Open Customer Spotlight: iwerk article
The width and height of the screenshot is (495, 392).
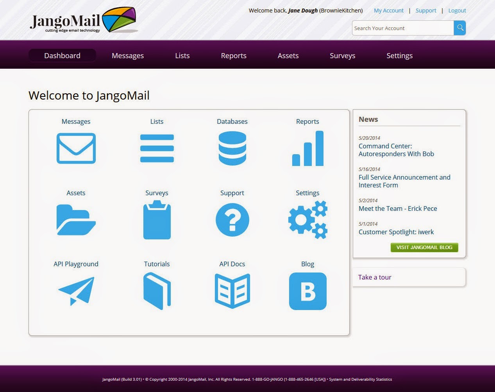[x=396, y=232]
